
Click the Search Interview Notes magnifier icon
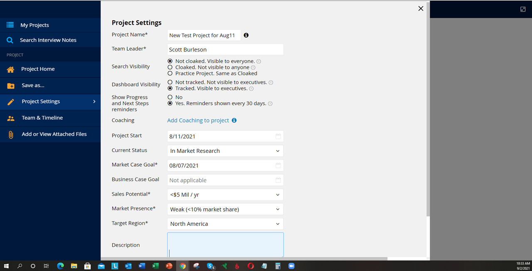[x=10, y=40]
